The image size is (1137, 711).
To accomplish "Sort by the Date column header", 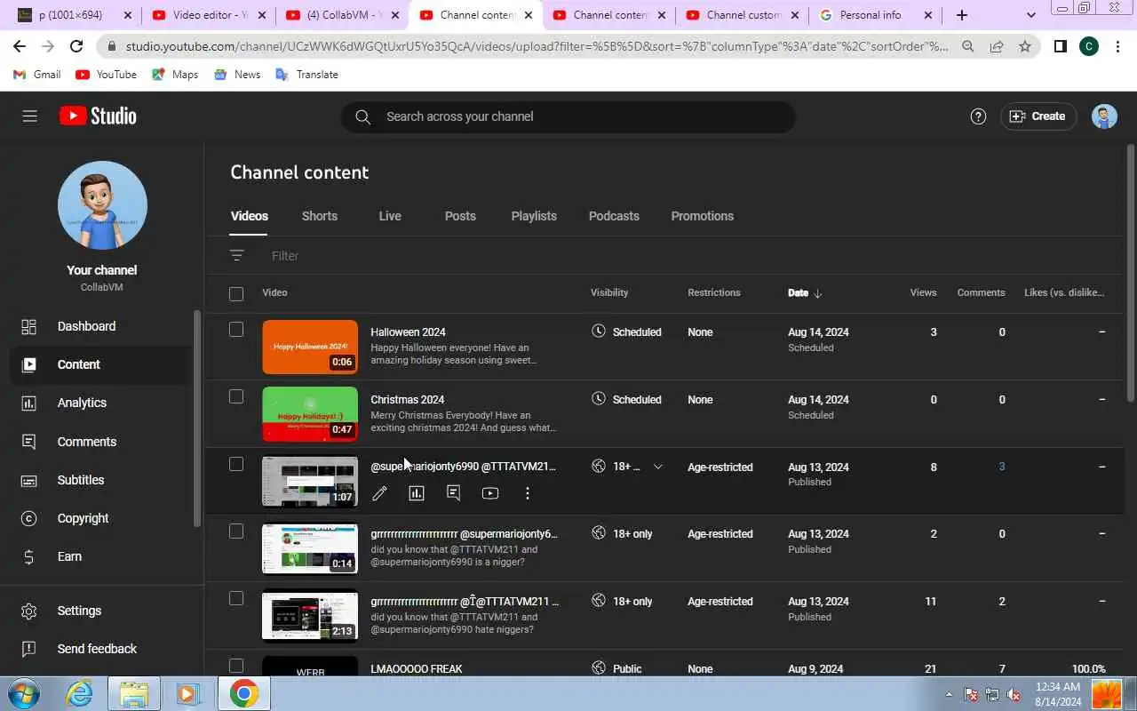I will (805, 292).
